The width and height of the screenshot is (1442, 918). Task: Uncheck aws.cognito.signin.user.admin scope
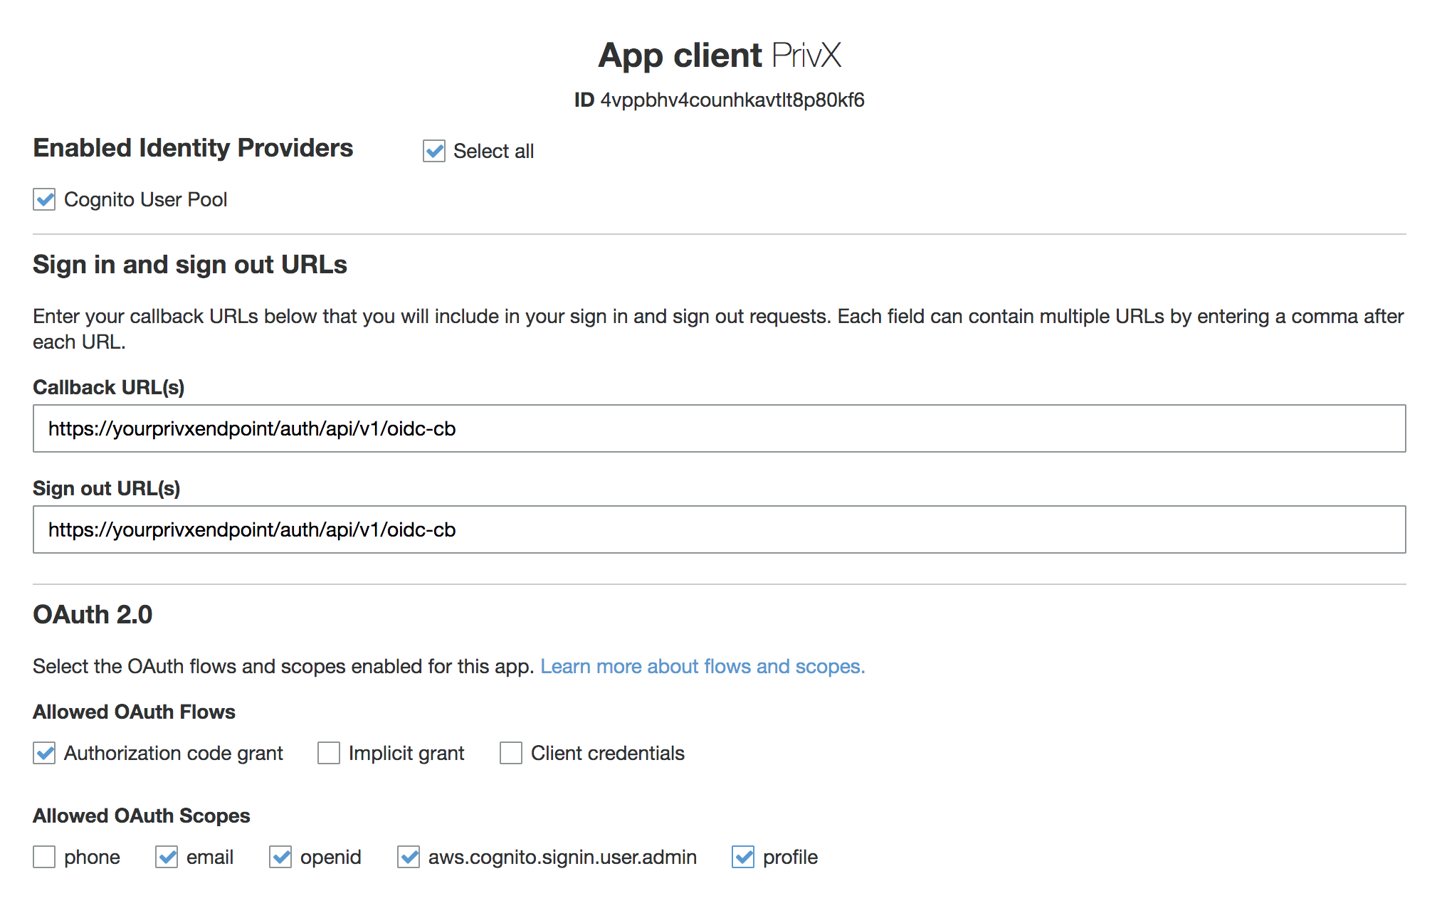[409, 857]
